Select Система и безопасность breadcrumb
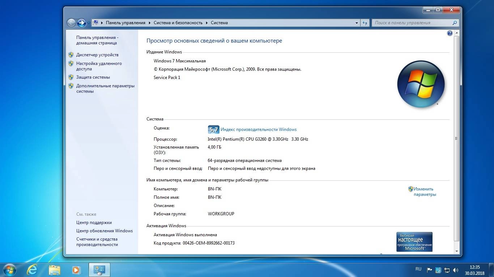Viewport: 494px width, 277px height. pyautogui.click(x=178, y=23)
